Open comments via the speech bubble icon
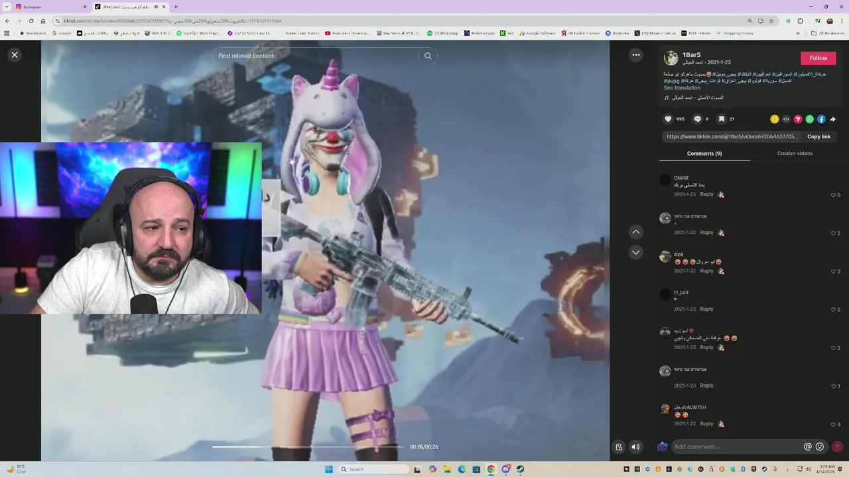This screenshot has width=849, height=477. click(697, 119)
